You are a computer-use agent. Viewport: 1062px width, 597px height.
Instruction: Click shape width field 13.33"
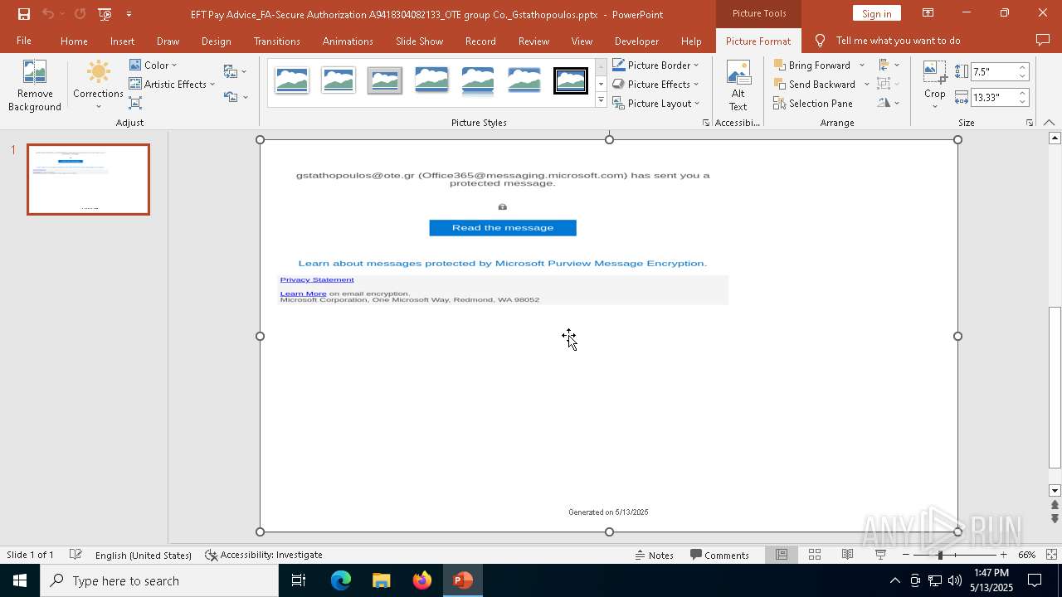click(x=993, y=97)
